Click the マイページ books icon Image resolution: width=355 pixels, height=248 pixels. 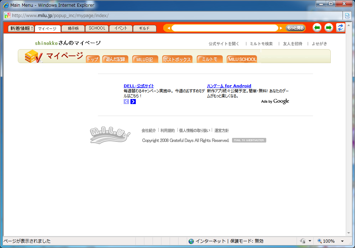(x=34, y=56)
